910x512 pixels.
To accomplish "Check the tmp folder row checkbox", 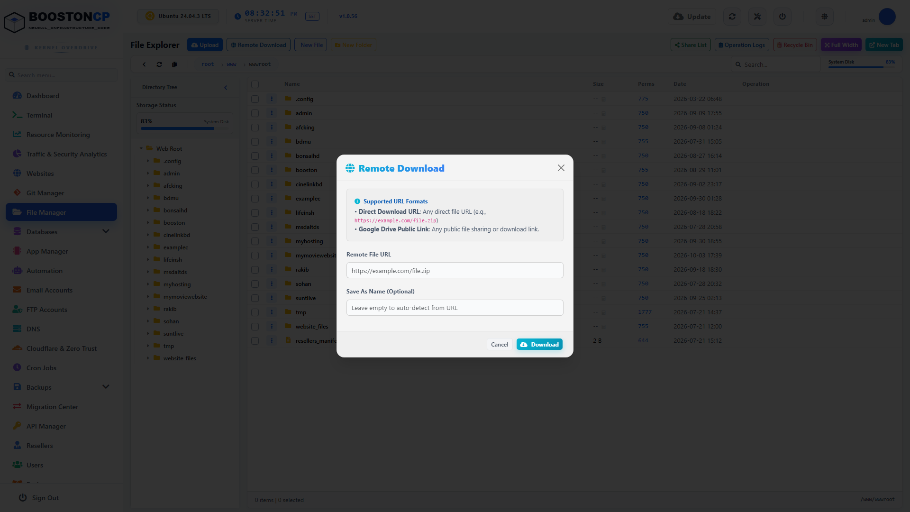I will [x=255, y=312].
